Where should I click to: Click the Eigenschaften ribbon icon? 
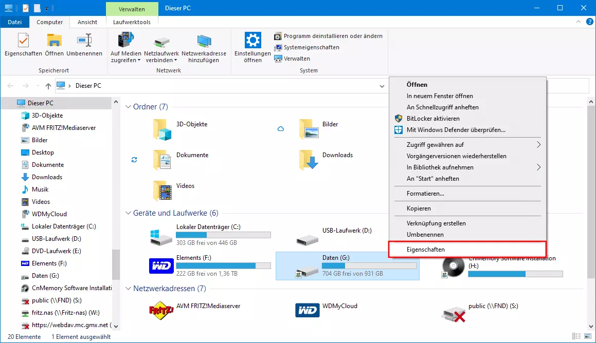tap(23, 40)
